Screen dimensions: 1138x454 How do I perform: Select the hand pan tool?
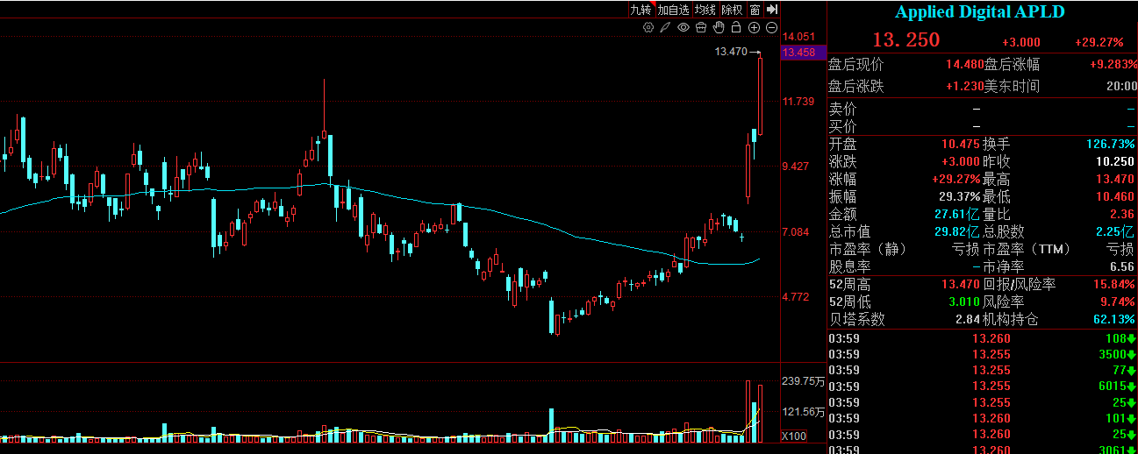pos(719,27)
